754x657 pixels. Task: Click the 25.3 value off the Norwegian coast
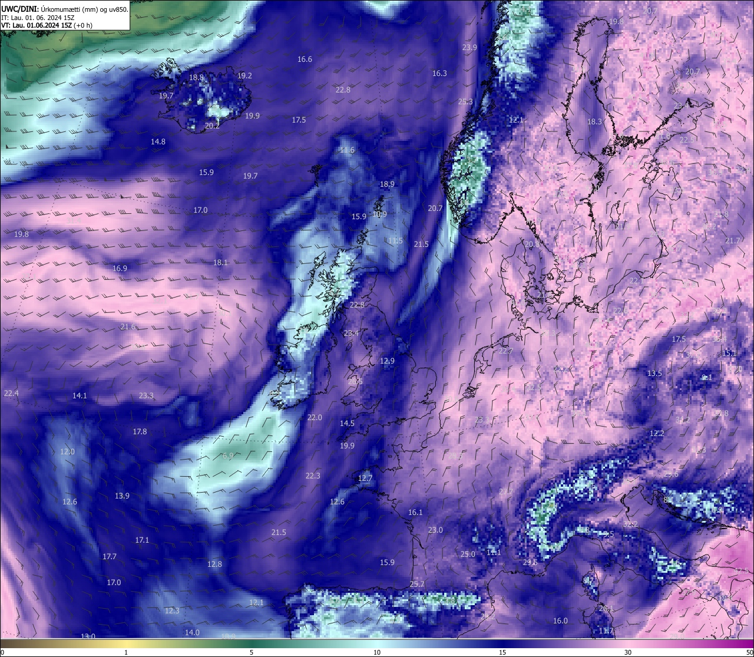pyautogui.click(x=465, y=102)
